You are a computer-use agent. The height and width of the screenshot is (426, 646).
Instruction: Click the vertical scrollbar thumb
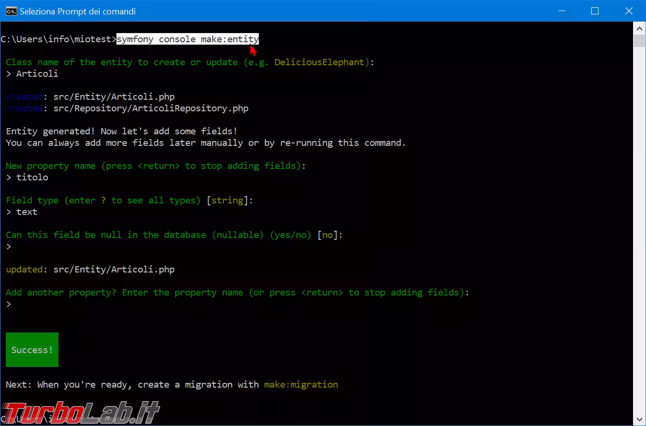[x=639, y=40]
